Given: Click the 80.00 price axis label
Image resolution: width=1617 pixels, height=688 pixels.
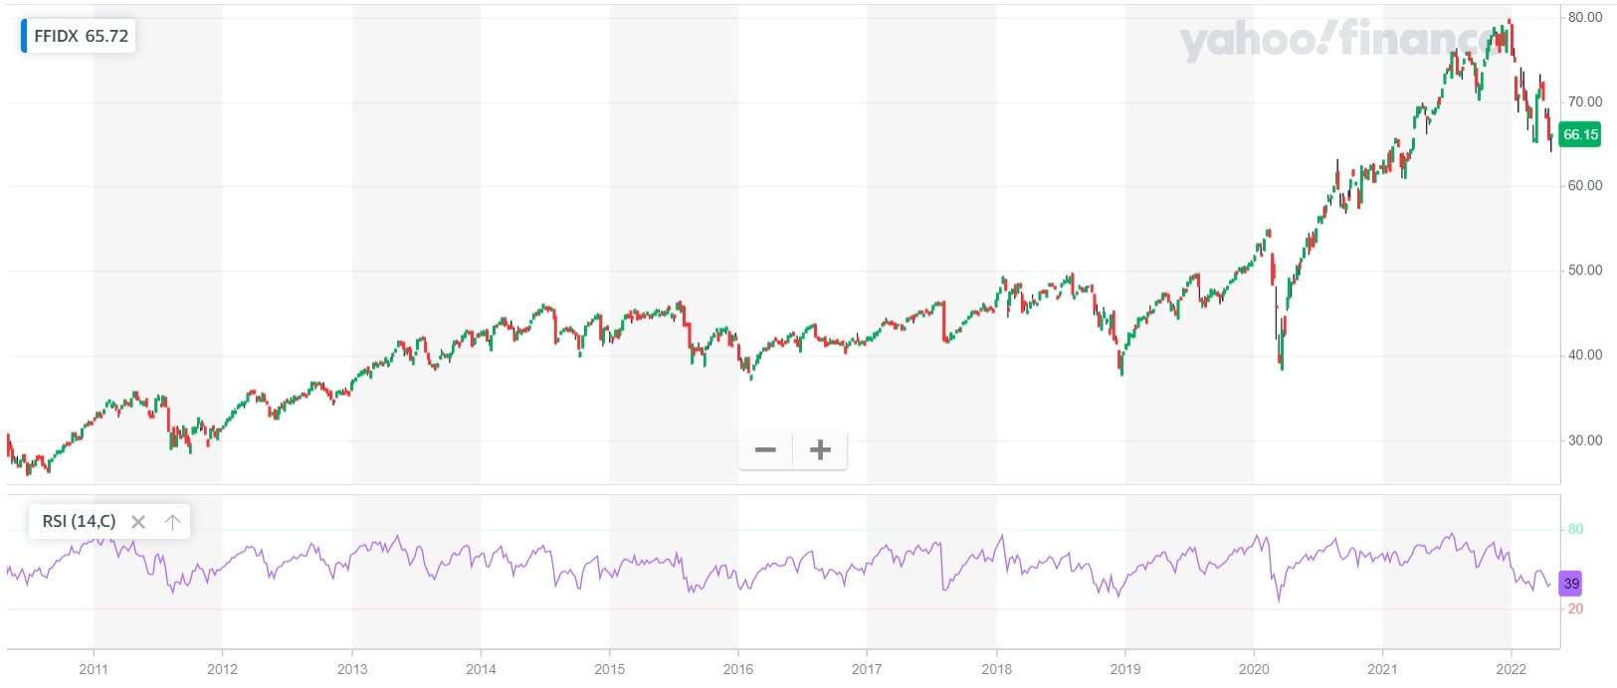Looking at the screenshot, I should point(1585,17).
